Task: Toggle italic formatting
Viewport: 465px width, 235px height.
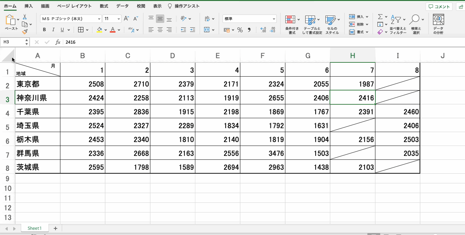Action: point(53,30)
